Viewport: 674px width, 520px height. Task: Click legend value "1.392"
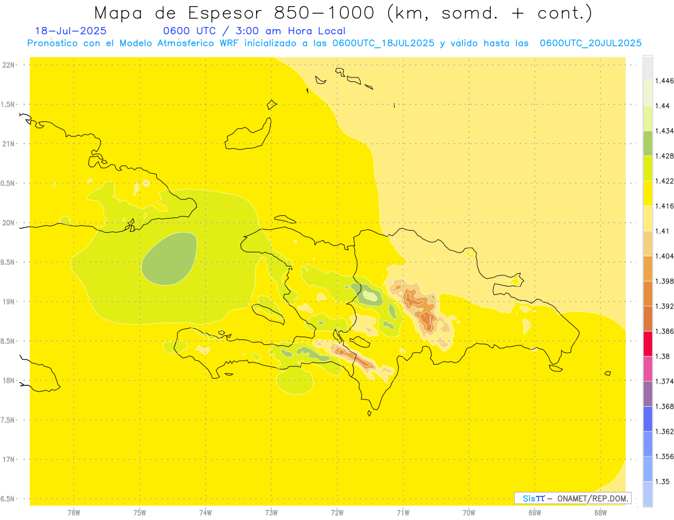click(666, 306)
